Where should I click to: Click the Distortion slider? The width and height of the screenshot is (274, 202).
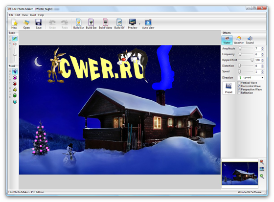pos(246,66)
